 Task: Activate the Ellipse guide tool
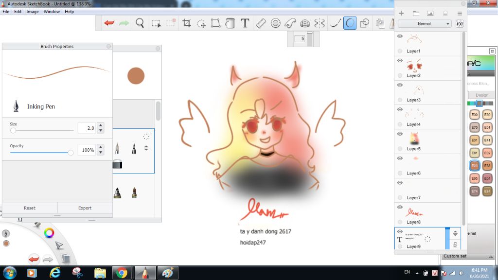[275, 23]
